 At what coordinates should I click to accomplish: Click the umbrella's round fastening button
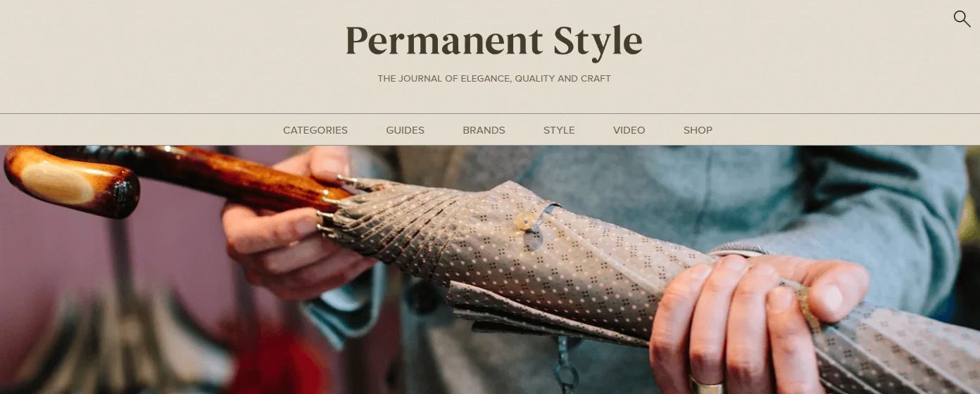point(524,222)
